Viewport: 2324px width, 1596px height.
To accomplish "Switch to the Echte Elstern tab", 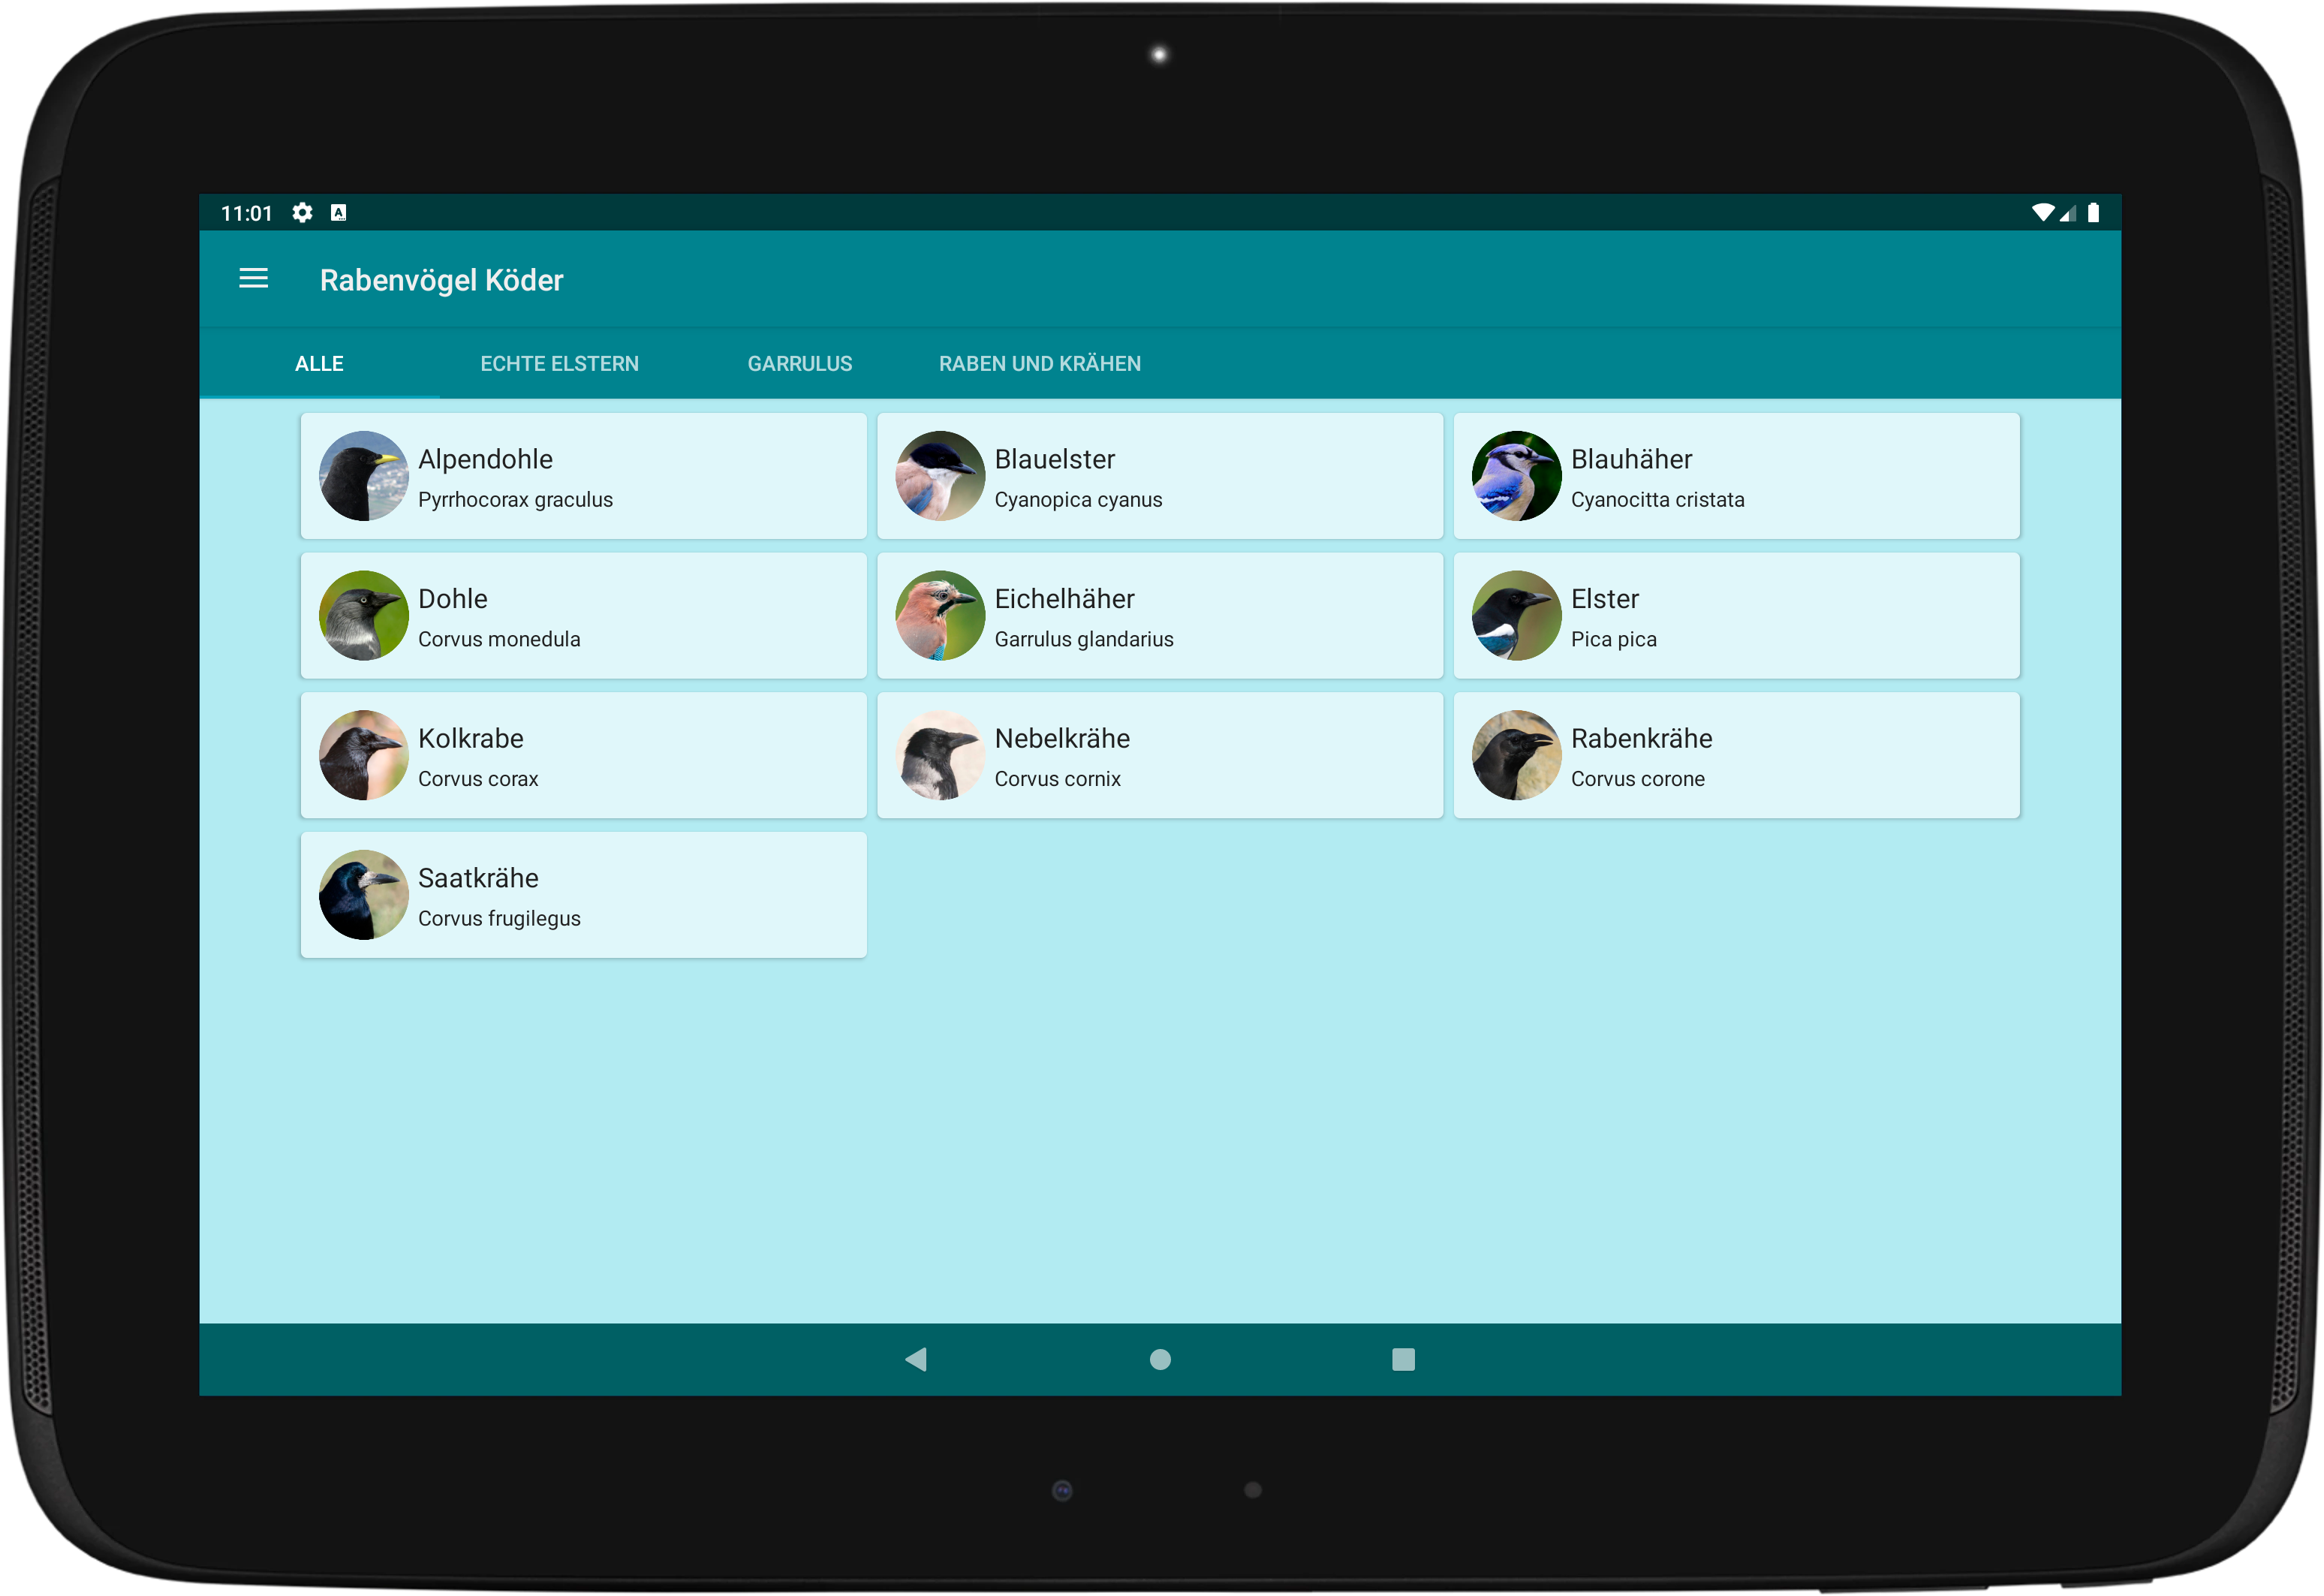I will (559, 364).
